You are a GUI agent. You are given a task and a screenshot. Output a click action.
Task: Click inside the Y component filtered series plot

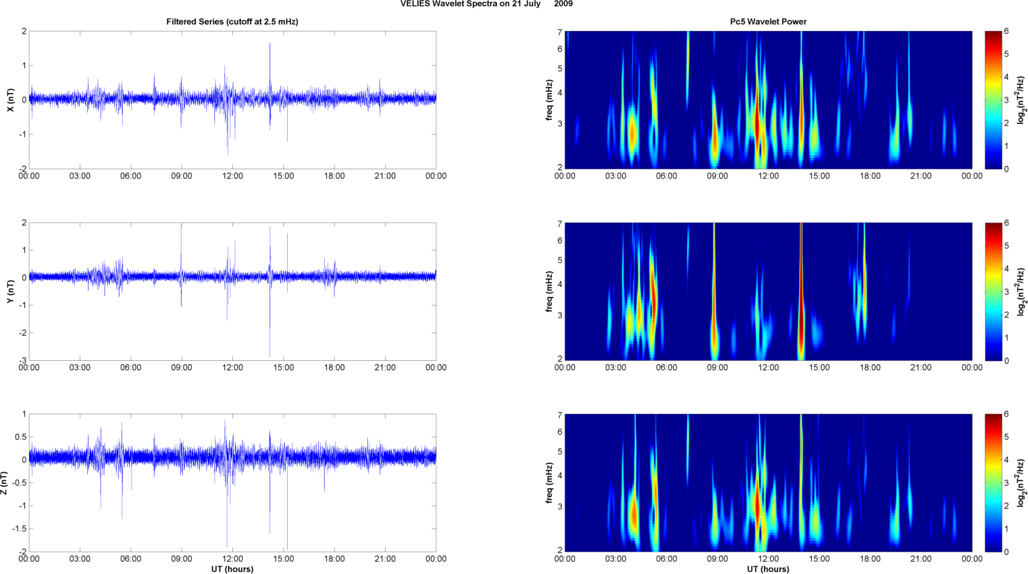point(232,291)
